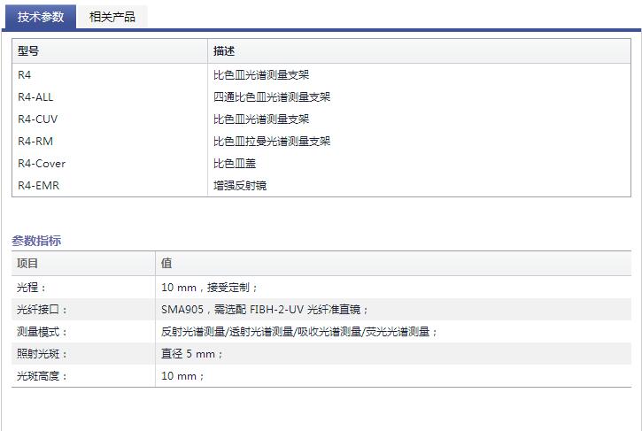Click the R4-RM model name
This screenshot has height=431, width=642.
click(x=35, y=142)
